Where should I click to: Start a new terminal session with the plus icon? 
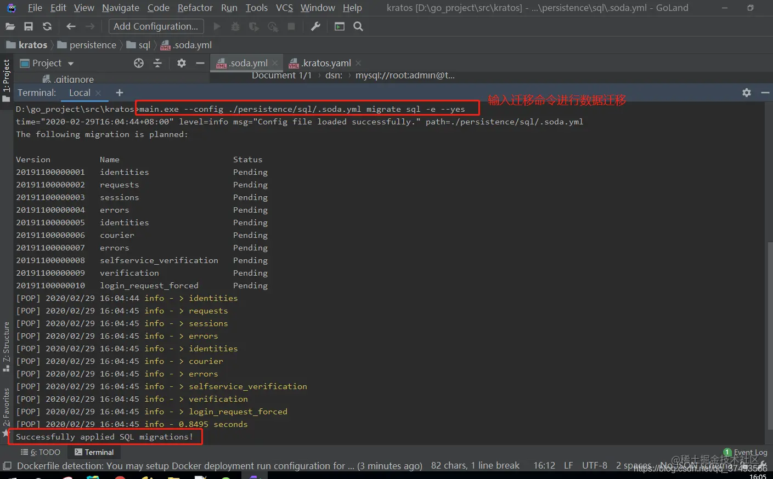click(119, 93)
